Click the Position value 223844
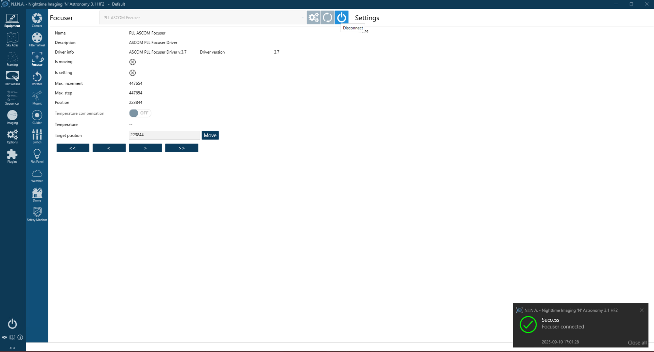This screenshot has height=352, width=654. [x=136, y=102]
